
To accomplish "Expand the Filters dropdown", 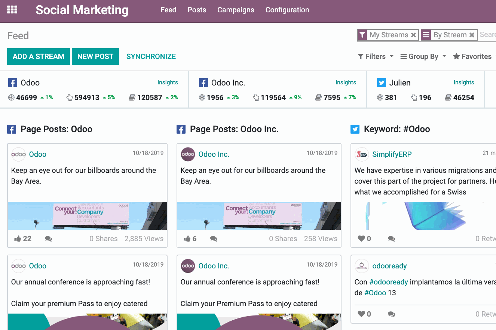I will point(376,57).
